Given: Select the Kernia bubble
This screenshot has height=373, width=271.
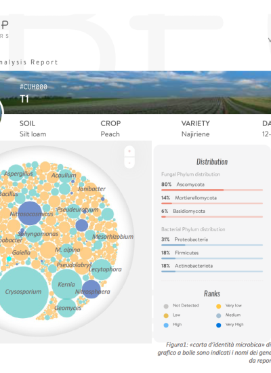Looking at the screenshot, I should point(67,284).
